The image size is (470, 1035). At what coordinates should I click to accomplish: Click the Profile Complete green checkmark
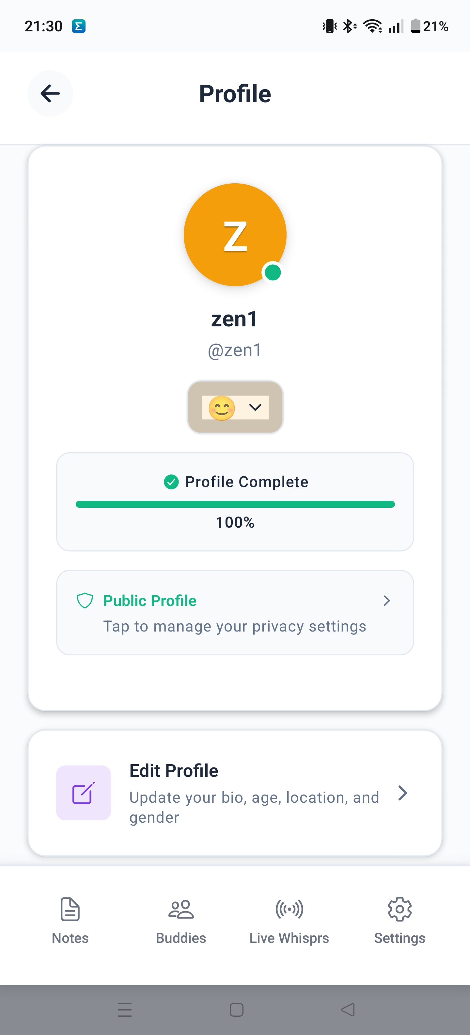tap(171, 482)
